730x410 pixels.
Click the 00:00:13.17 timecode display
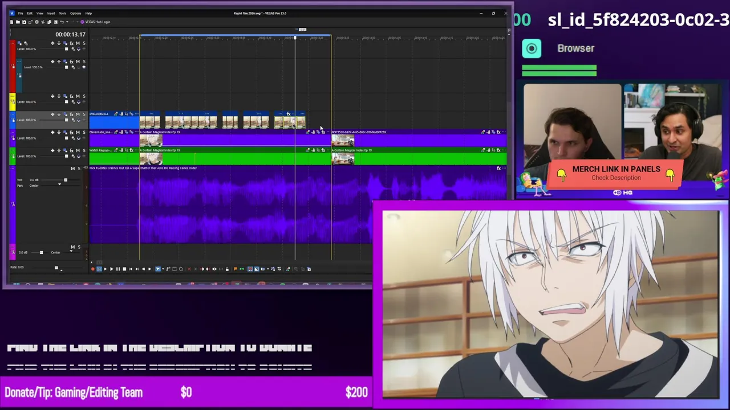pos(70,35)
